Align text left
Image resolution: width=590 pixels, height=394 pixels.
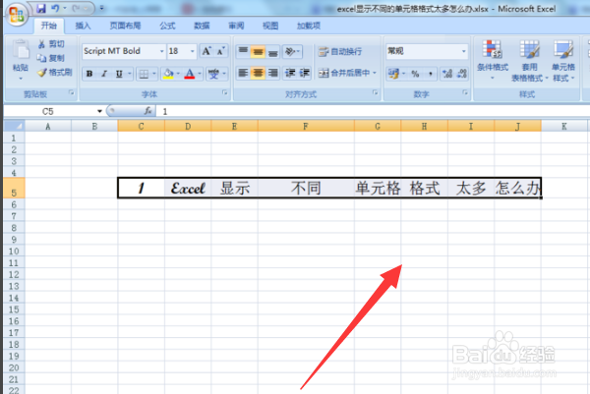[x=243, y=73]
